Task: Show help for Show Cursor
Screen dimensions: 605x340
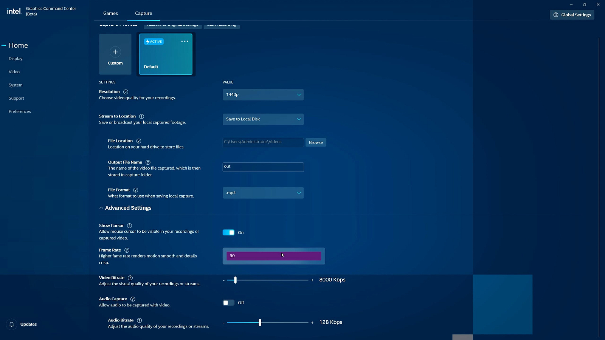Action: click(x=129, y=226)
